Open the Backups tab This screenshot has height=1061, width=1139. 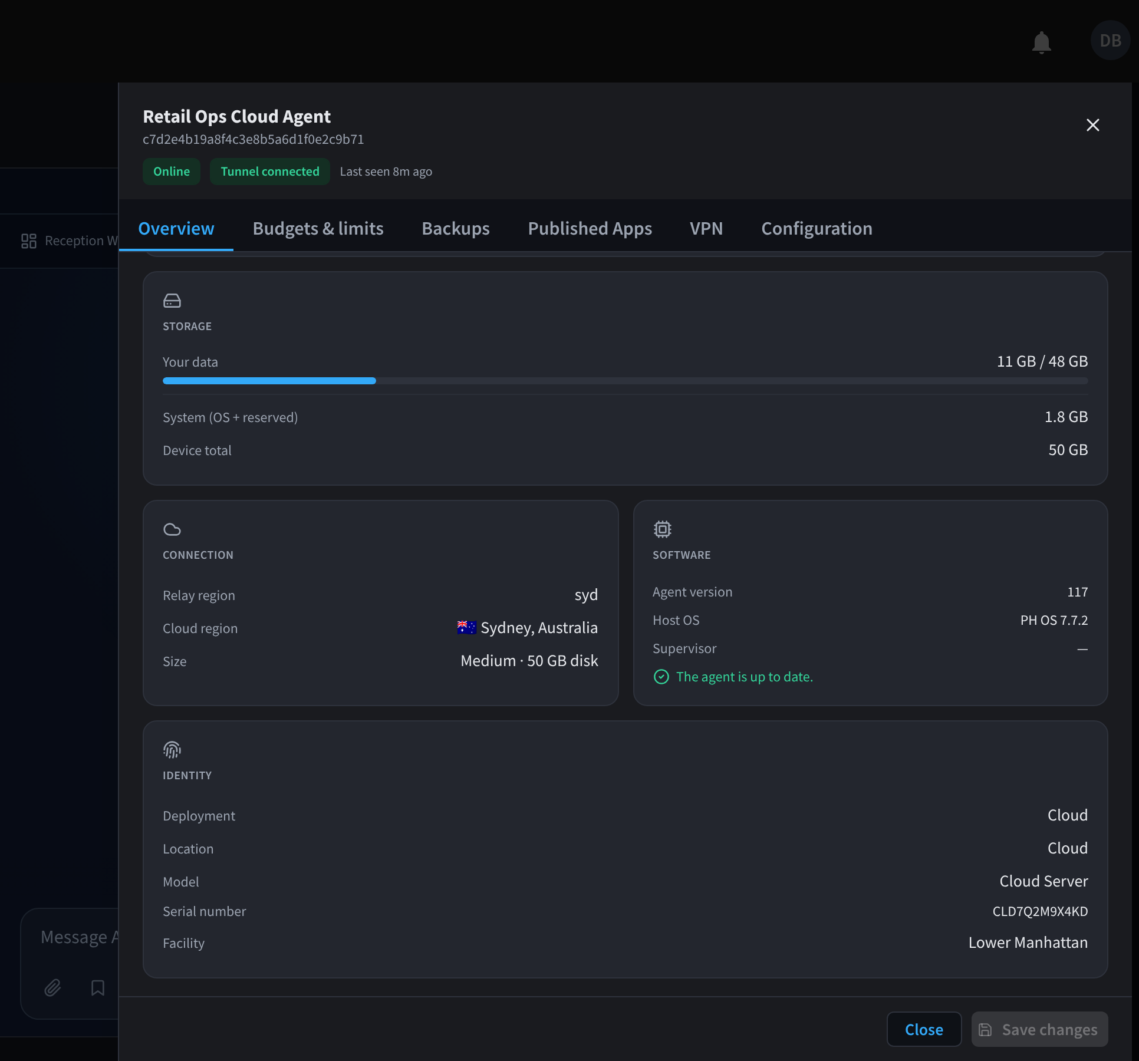coord(456,229)
